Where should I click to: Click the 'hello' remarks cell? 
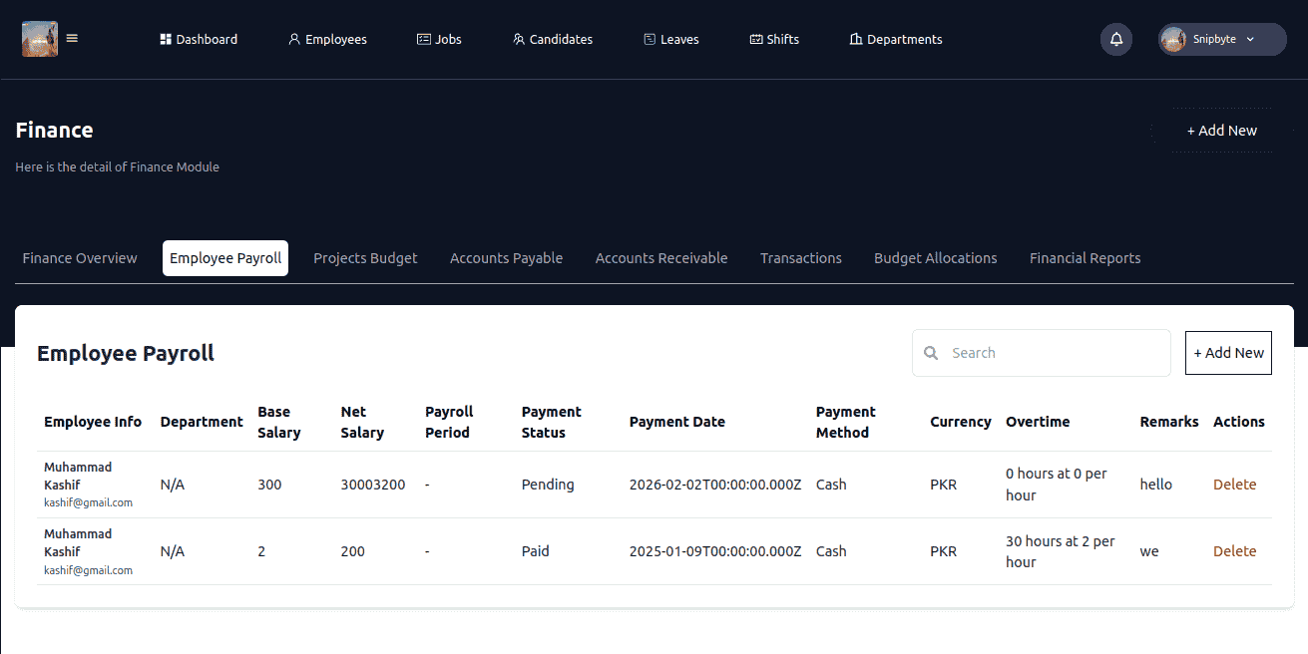tap(1156, 485)
